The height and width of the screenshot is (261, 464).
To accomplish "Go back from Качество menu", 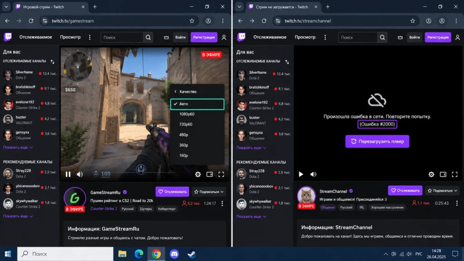I will pos(175,92).
